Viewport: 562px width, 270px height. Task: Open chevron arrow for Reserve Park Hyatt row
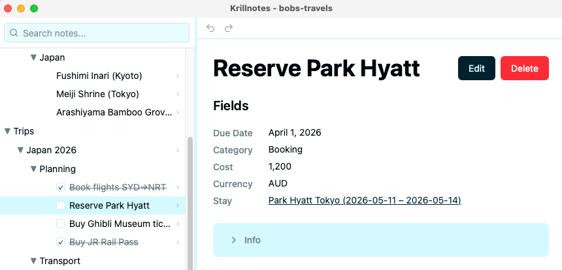pos(178,205)
